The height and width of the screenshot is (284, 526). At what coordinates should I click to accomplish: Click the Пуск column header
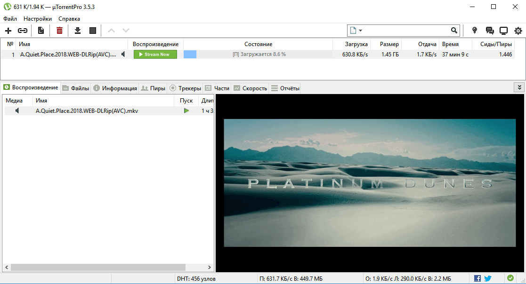click(x=186, y=101)
